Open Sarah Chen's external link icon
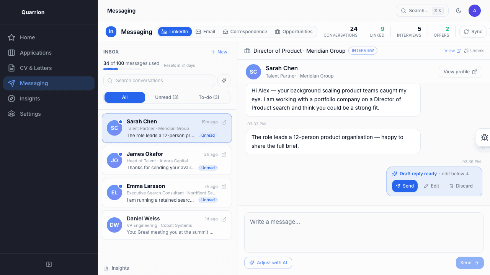Image resolution: width=490 pixels, height=275 pixels. pyautogui.click(x=224, y=122)
